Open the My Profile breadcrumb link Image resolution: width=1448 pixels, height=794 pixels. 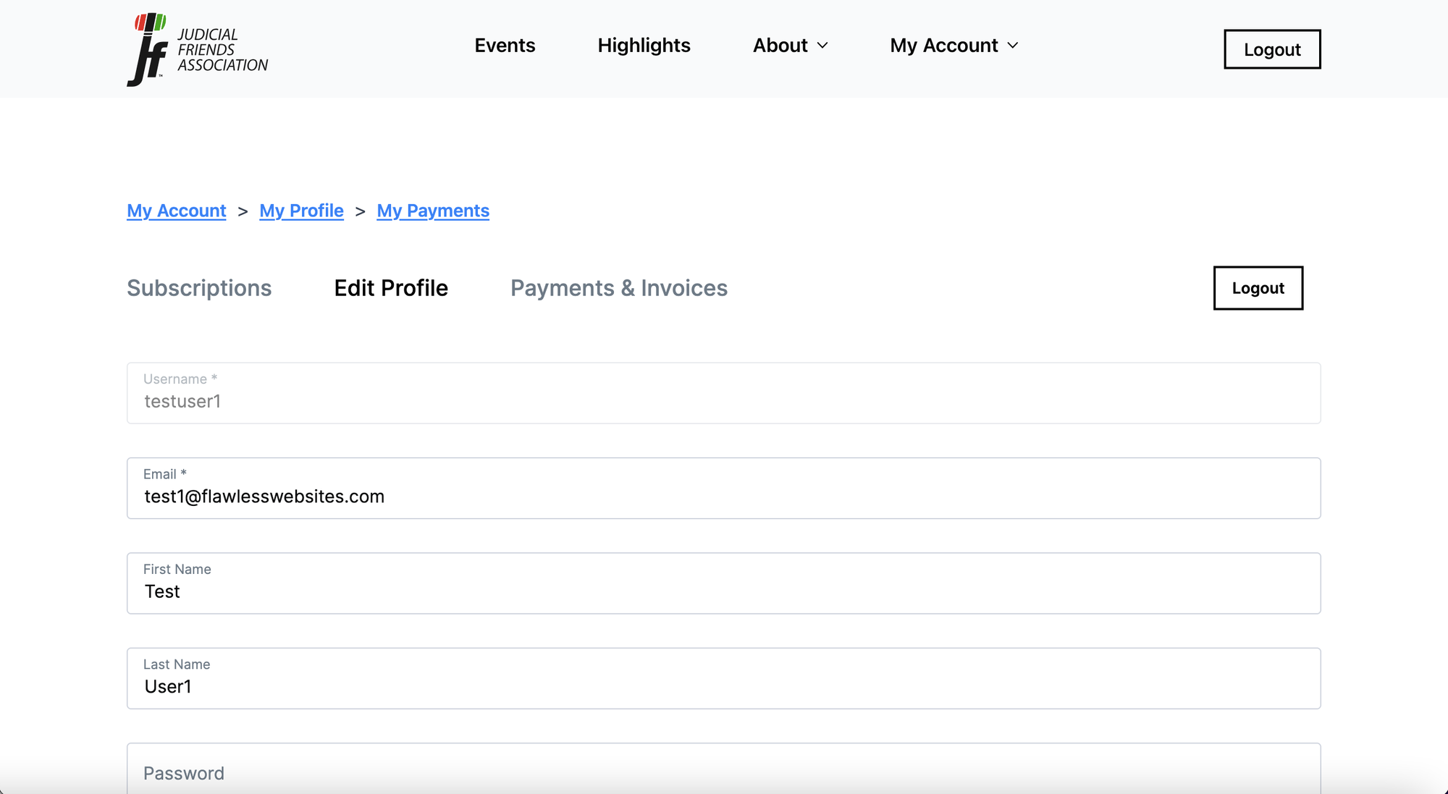click(301, 211)
